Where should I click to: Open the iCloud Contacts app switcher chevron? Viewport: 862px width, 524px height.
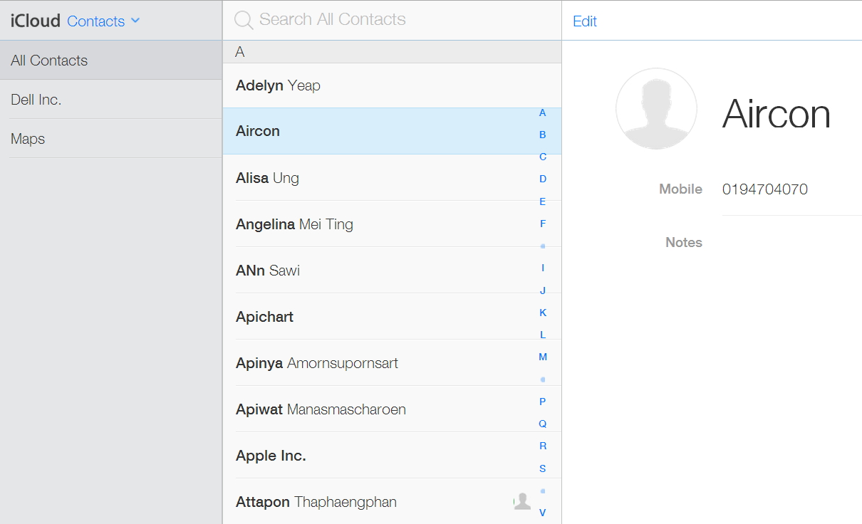(135, 21)
